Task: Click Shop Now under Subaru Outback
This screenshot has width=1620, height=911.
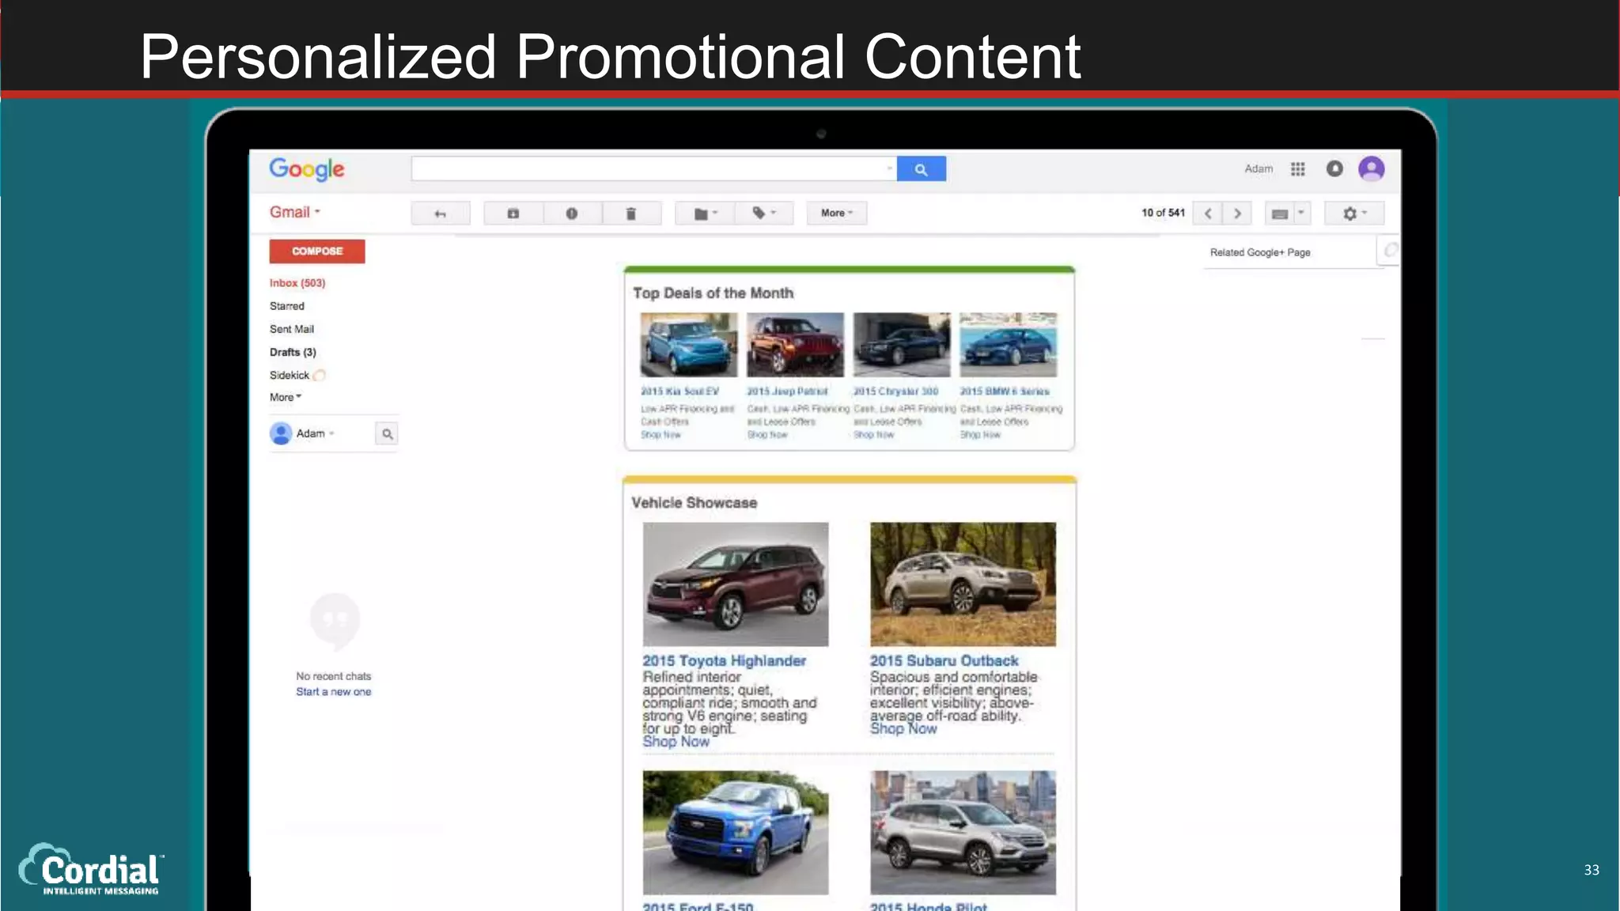Action: click(903, 729)
